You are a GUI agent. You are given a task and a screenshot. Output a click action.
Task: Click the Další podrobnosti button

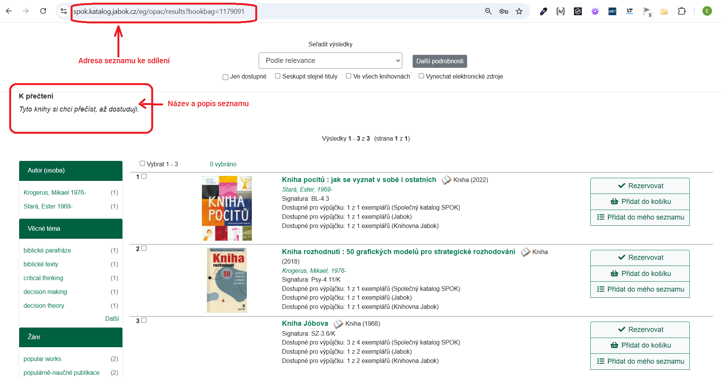click(x=439, y=61)
